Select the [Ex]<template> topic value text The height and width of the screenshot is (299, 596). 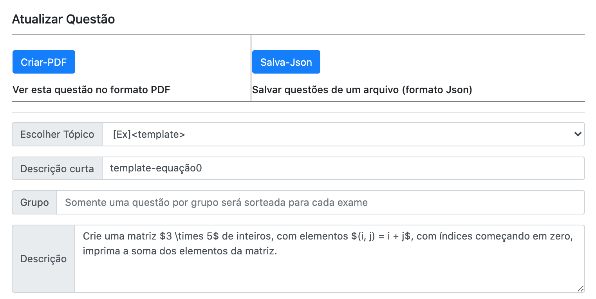pyautogui.click(x=149, y=134)
